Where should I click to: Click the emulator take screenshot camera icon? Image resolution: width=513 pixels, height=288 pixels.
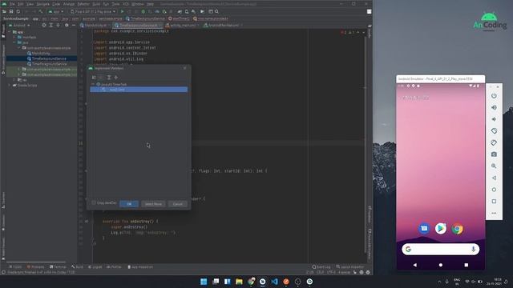point(494,154)
